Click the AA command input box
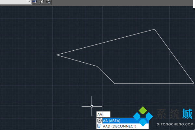The image size is (195, 130). pyautogui.click(x=103, y=114)
